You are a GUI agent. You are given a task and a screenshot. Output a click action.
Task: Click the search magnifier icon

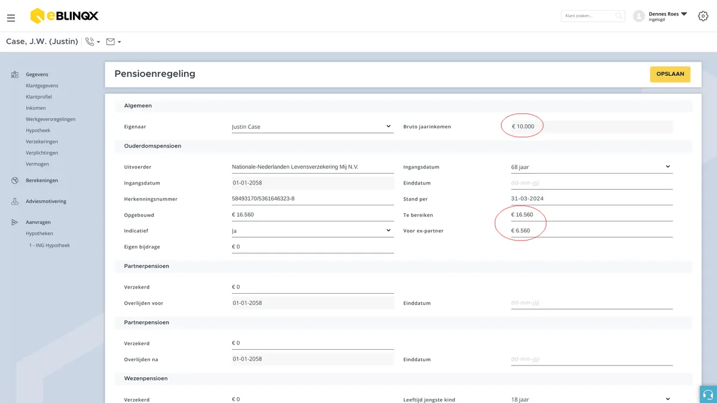click(619, 16)
